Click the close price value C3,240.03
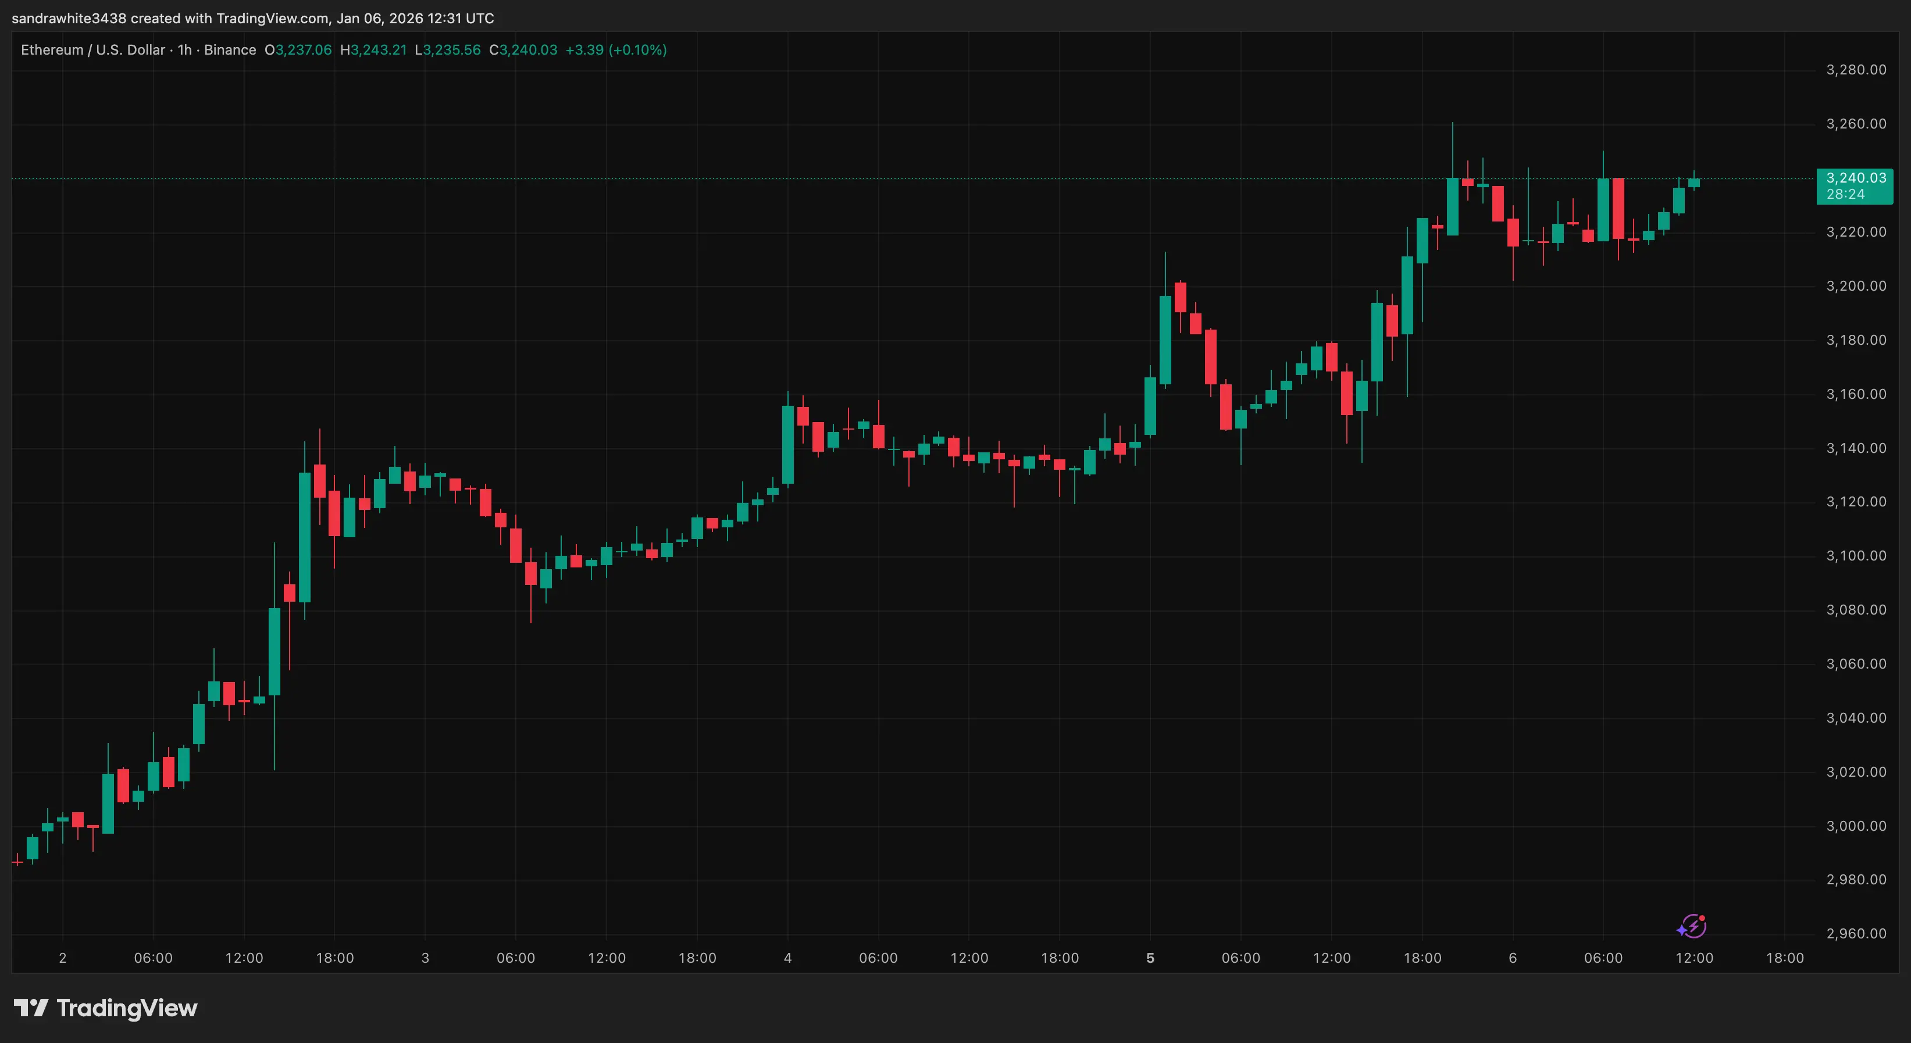Viewport: 1911px width, 1043px height. tap(522, 49)
